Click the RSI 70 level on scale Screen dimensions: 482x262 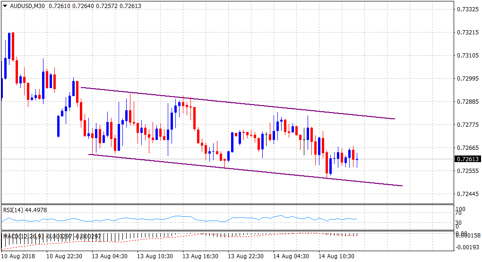pos(458,215)
